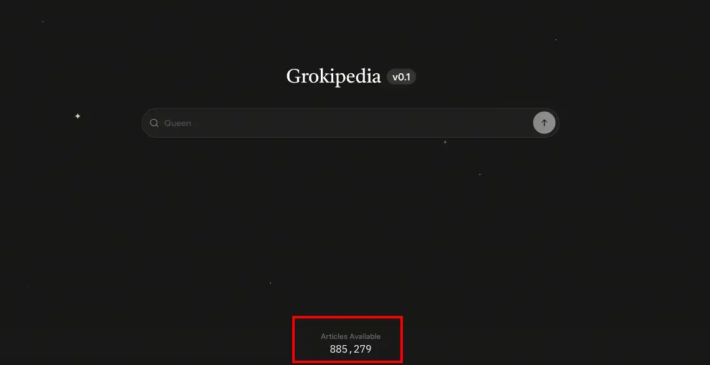Viewport: 710px width, 365px height.
Task: Submit search with the up-arrow button
Action: point(544,122)
